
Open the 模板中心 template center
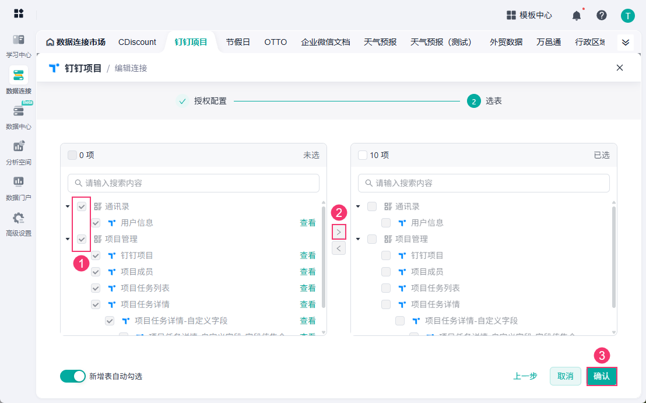(x=529, y=15)
